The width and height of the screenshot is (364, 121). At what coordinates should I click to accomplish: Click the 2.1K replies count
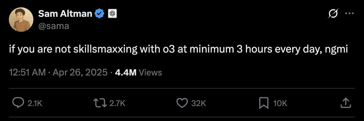[x=35, y=103]
